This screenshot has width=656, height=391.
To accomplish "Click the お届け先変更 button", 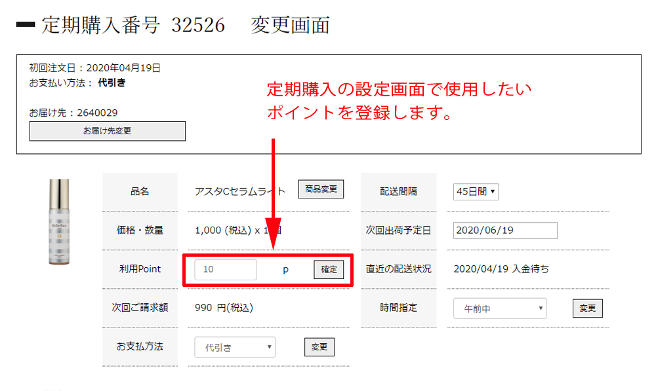I will click(x=107, y=131).
